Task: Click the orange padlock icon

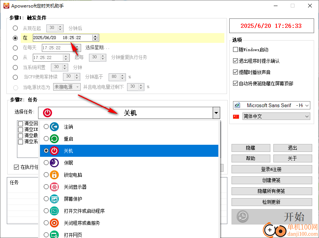Action: [x=54, y=175]
